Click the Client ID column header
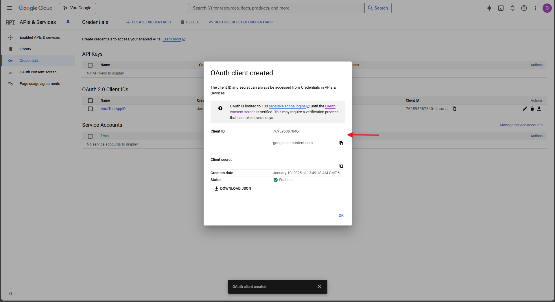Viewport: 555px width, 302px height. click(412, 100)
